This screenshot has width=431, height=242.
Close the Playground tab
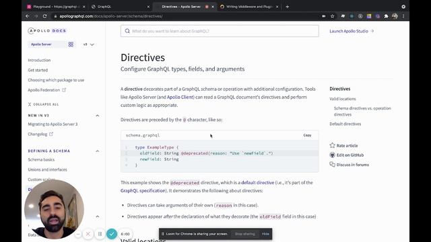[x=84, y=7]
